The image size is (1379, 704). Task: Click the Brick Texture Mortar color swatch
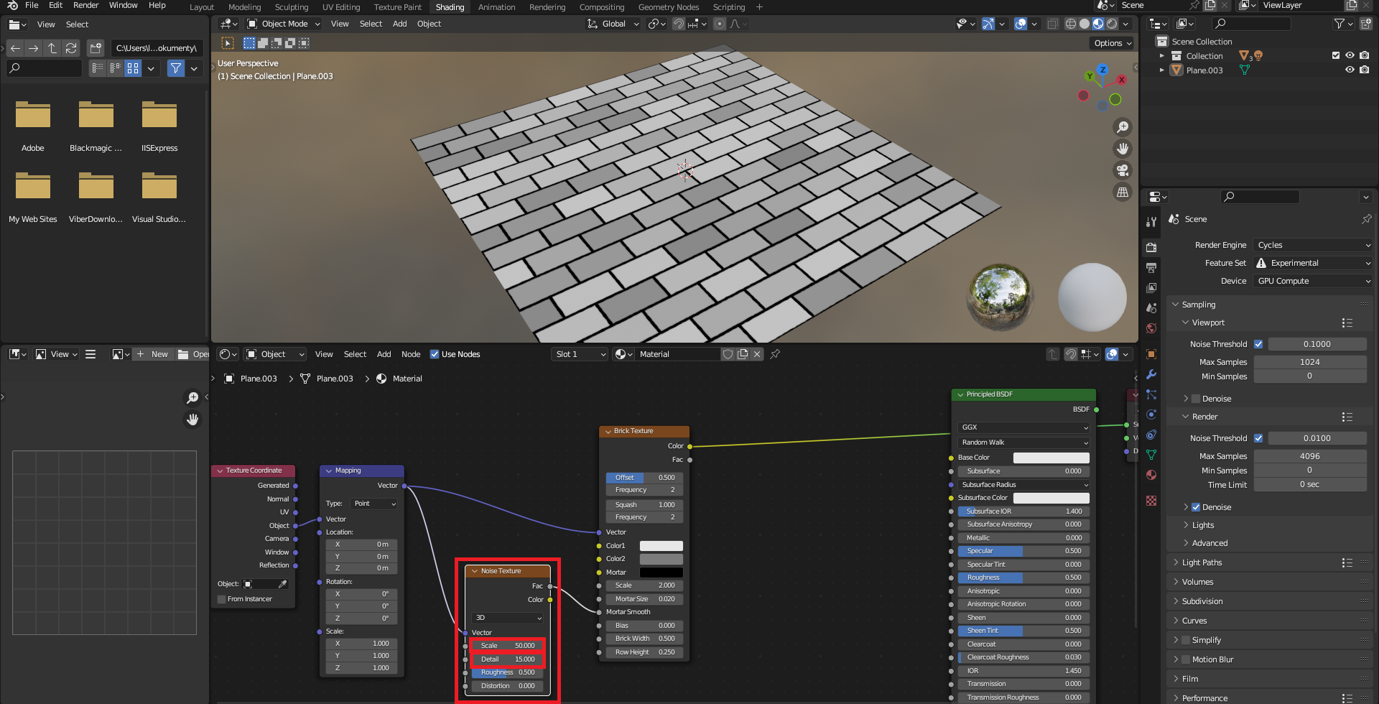661,573
